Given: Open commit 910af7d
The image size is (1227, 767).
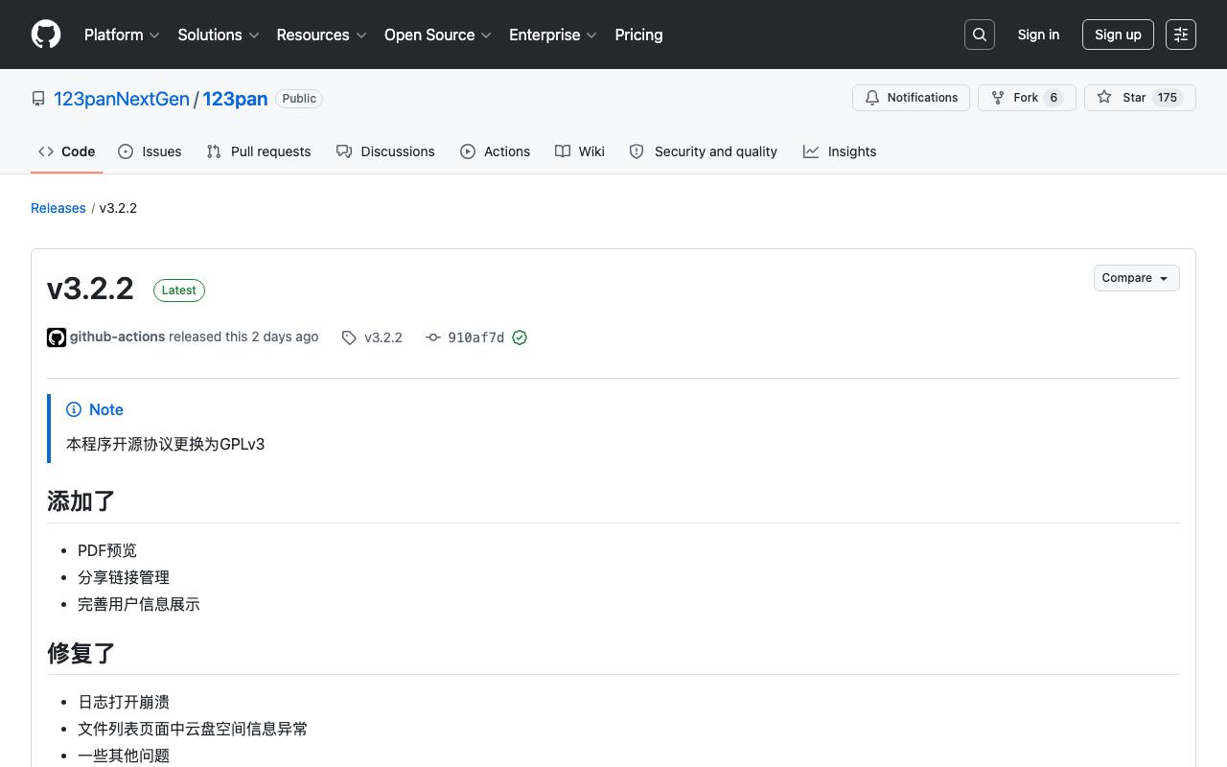Looking at the screenshot, I should tap(475, 337).
